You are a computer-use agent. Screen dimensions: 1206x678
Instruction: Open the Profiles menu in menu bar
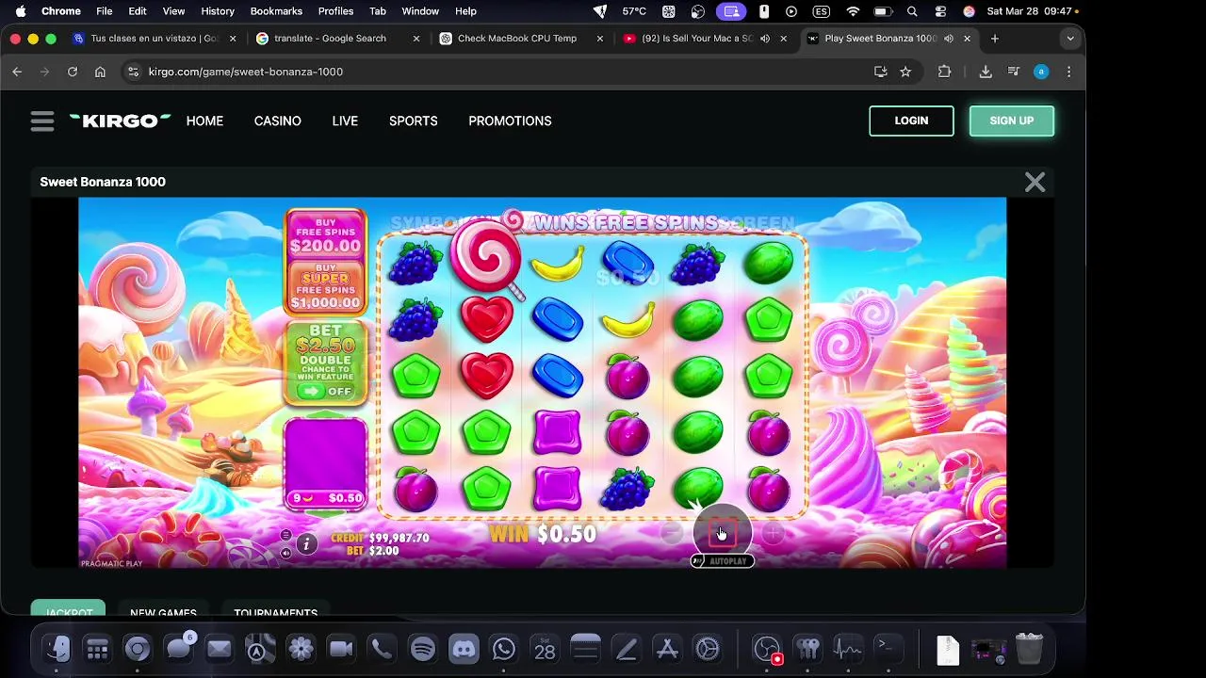tap(335, 11)
